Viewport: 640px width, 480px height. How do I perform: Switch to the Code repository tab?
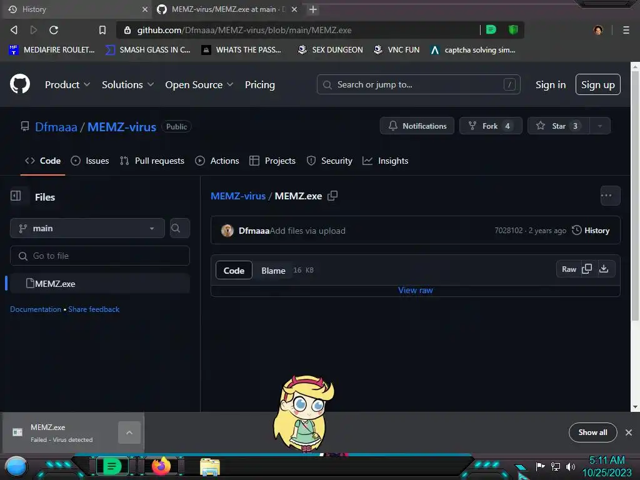tap(43, 161)
